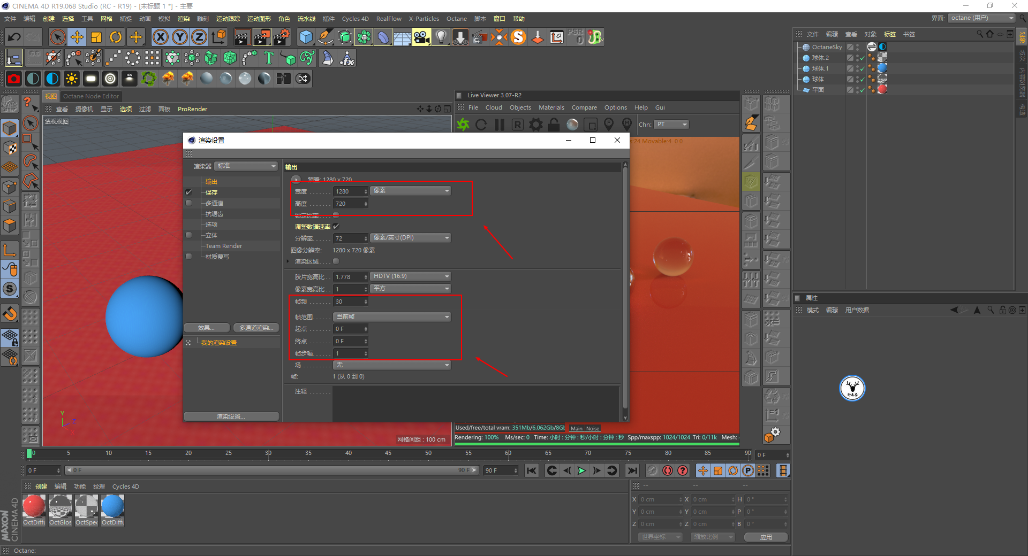Select the Move tool in top toolbar
Image resolution: width=1028 pixels, height=556 pixels.
tap(77, 37)
